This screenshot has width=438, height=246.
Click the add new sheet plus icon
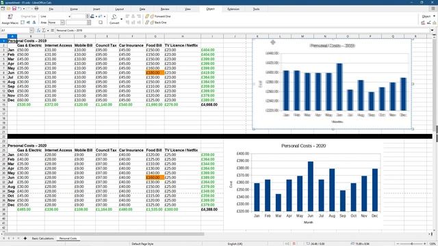(x=25, y=238)
